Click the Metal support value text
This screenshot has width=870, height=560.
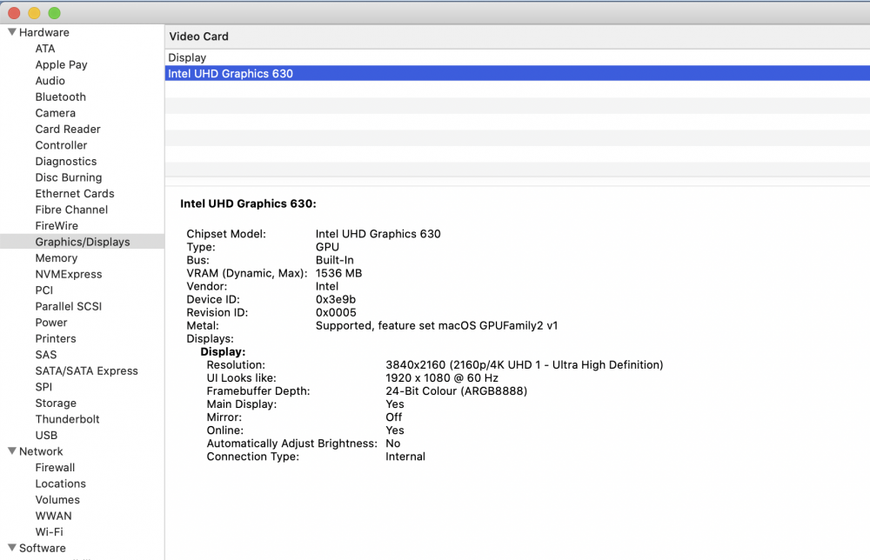437,326
